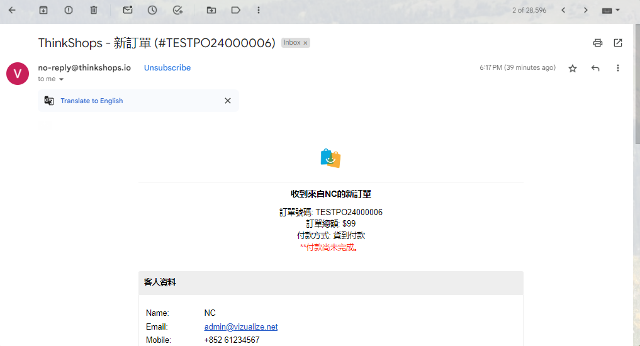
Task: Add this email to Tasks
Action: [x=177, y=10]
